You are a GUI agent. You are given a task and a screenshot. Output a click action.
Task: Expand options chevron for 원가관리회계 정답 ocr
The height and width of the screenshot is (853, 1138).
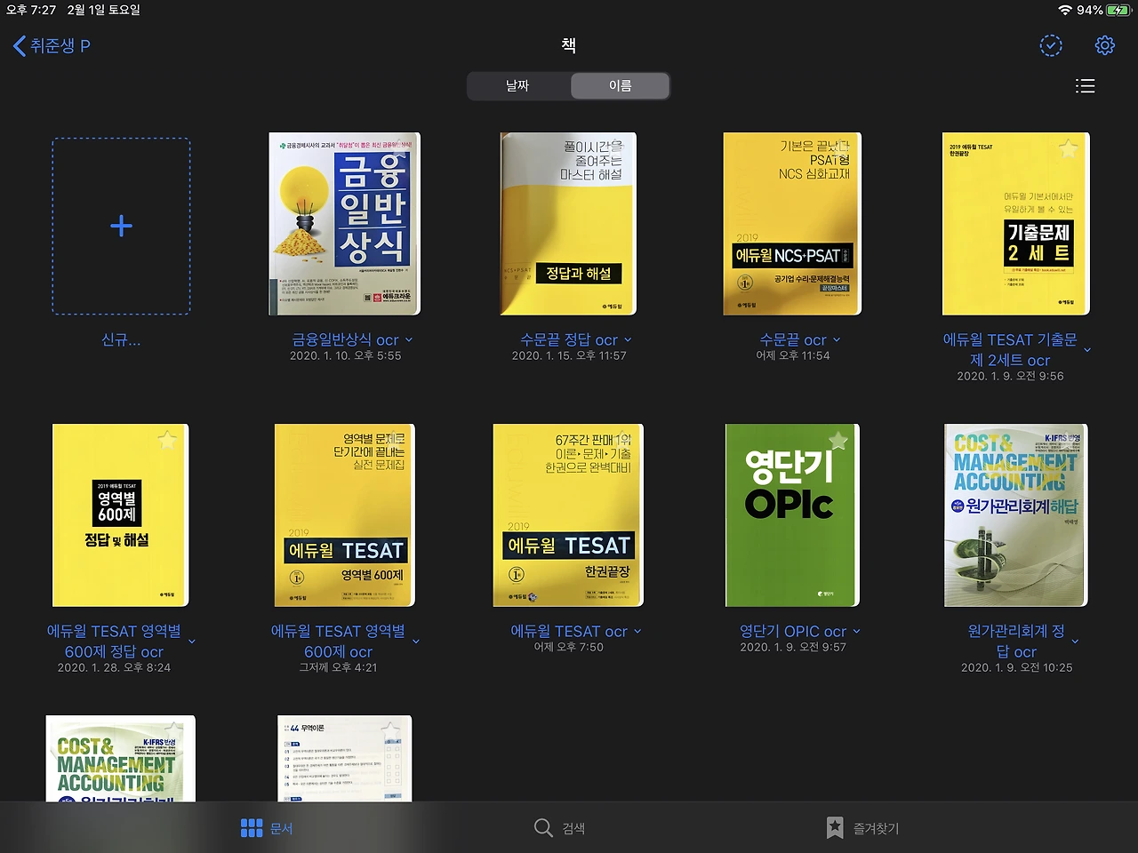[1076, 642]
